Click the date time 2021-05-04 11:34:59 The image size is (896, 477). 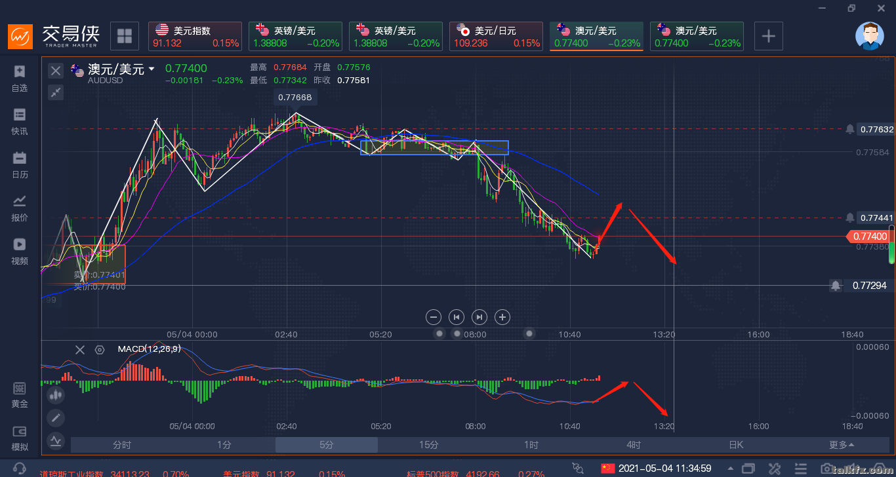(666, 468)
